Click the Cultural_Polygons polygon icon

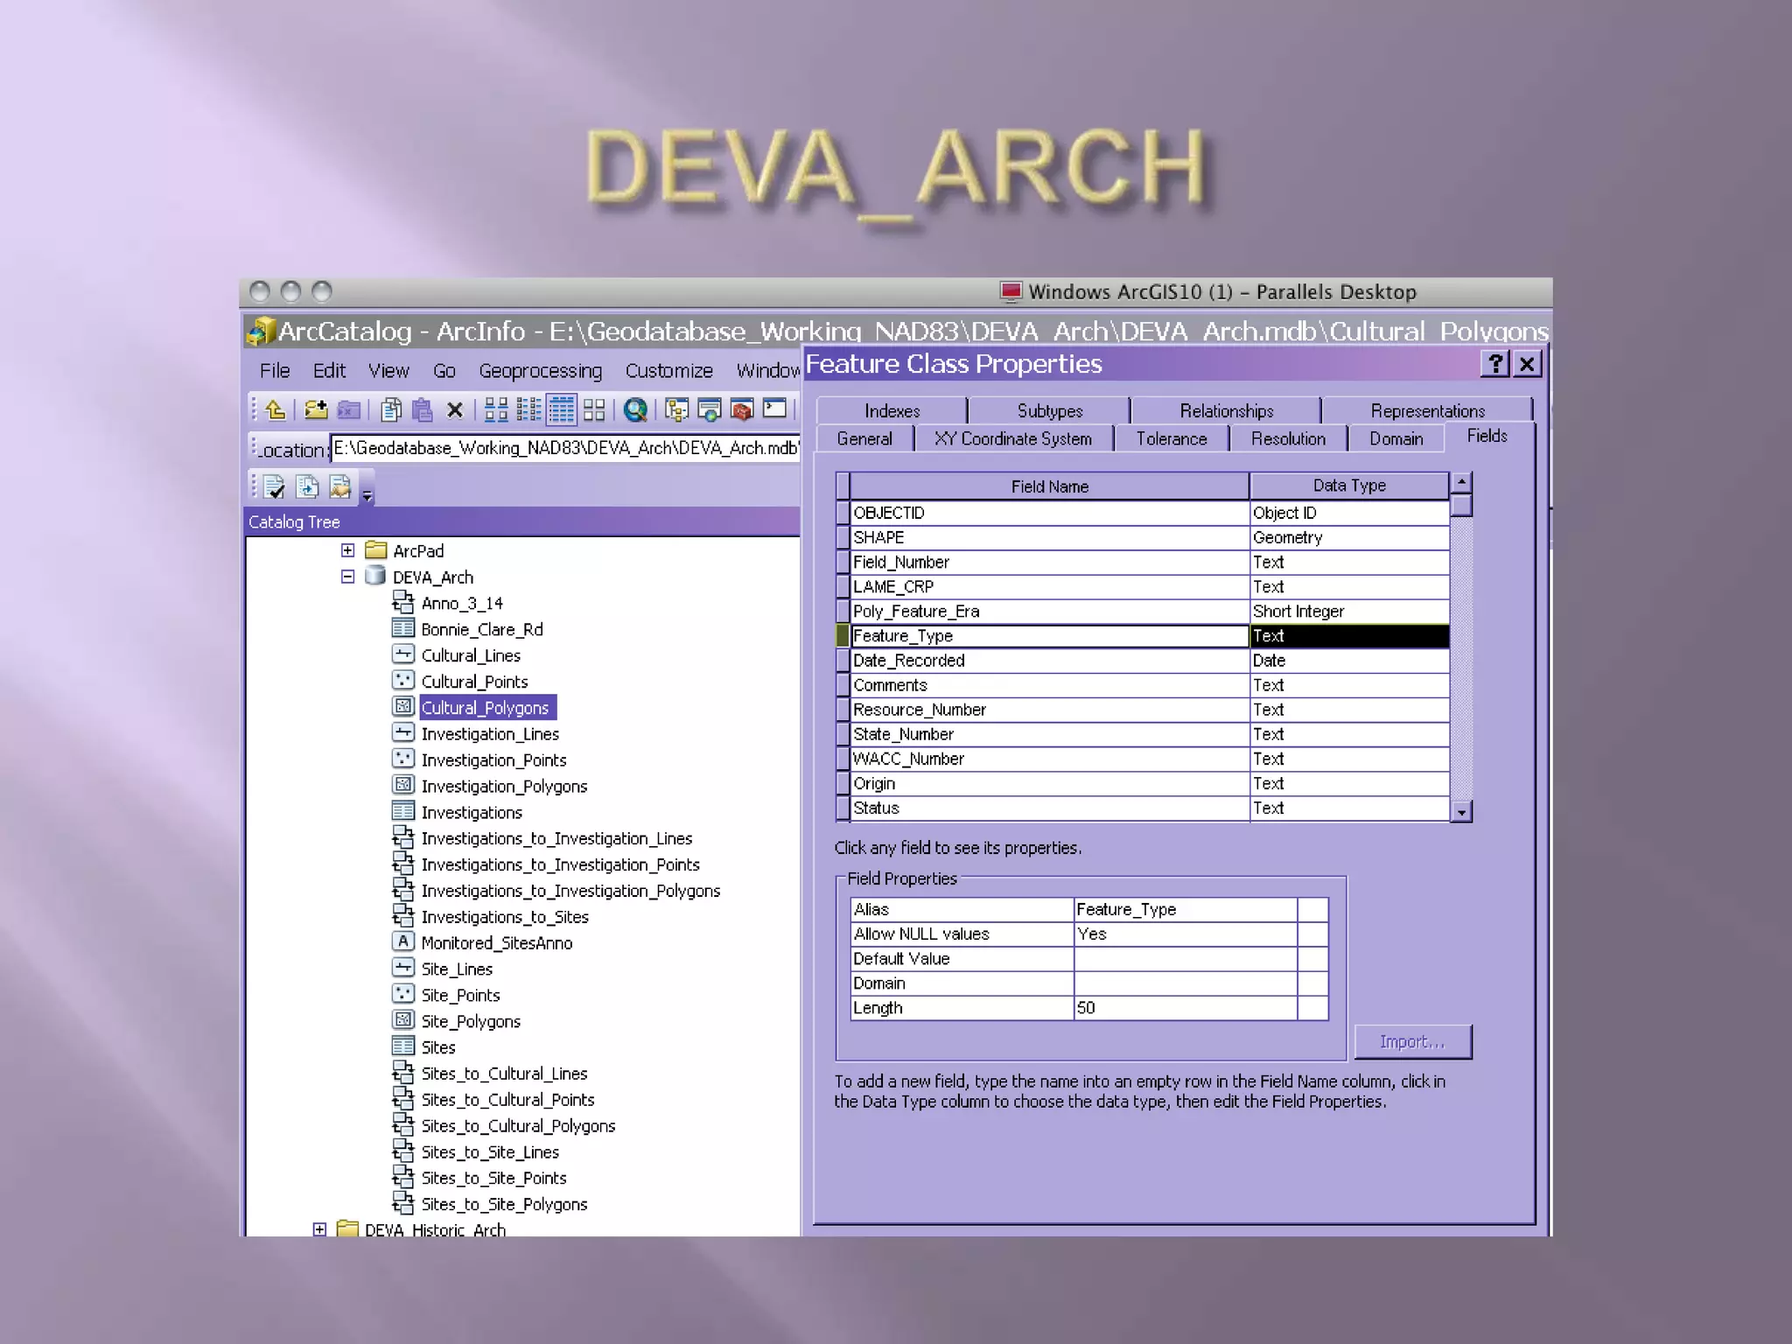(x=403, y=706)
